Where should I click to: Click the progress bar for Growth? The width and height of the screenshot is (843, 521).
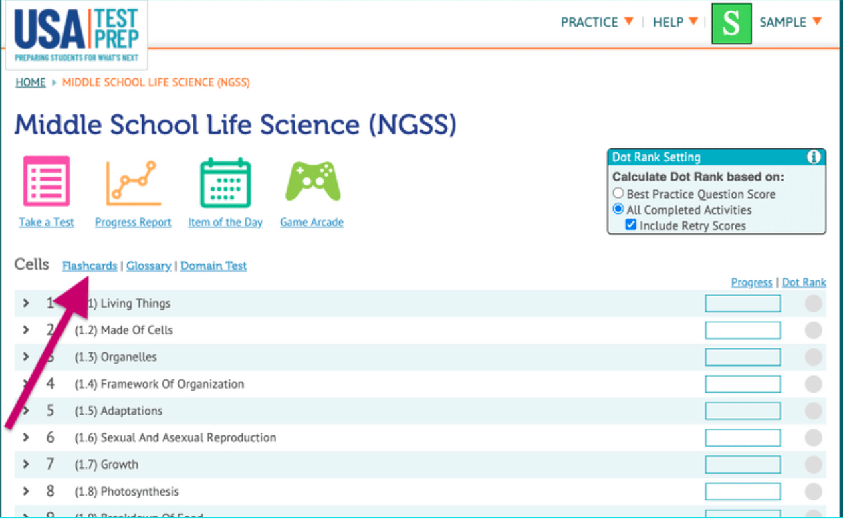coord(743,465)
